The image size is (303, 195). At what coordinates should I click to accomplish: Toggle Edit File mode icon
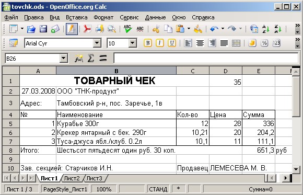click(72, 29)
